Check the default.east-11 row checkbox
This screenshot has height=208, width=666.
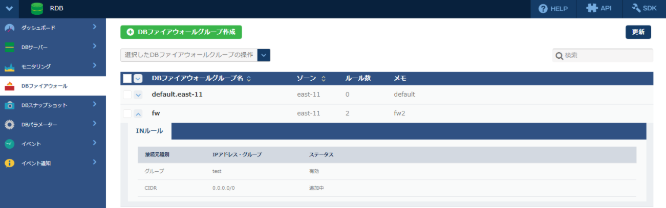click(127, 95)
